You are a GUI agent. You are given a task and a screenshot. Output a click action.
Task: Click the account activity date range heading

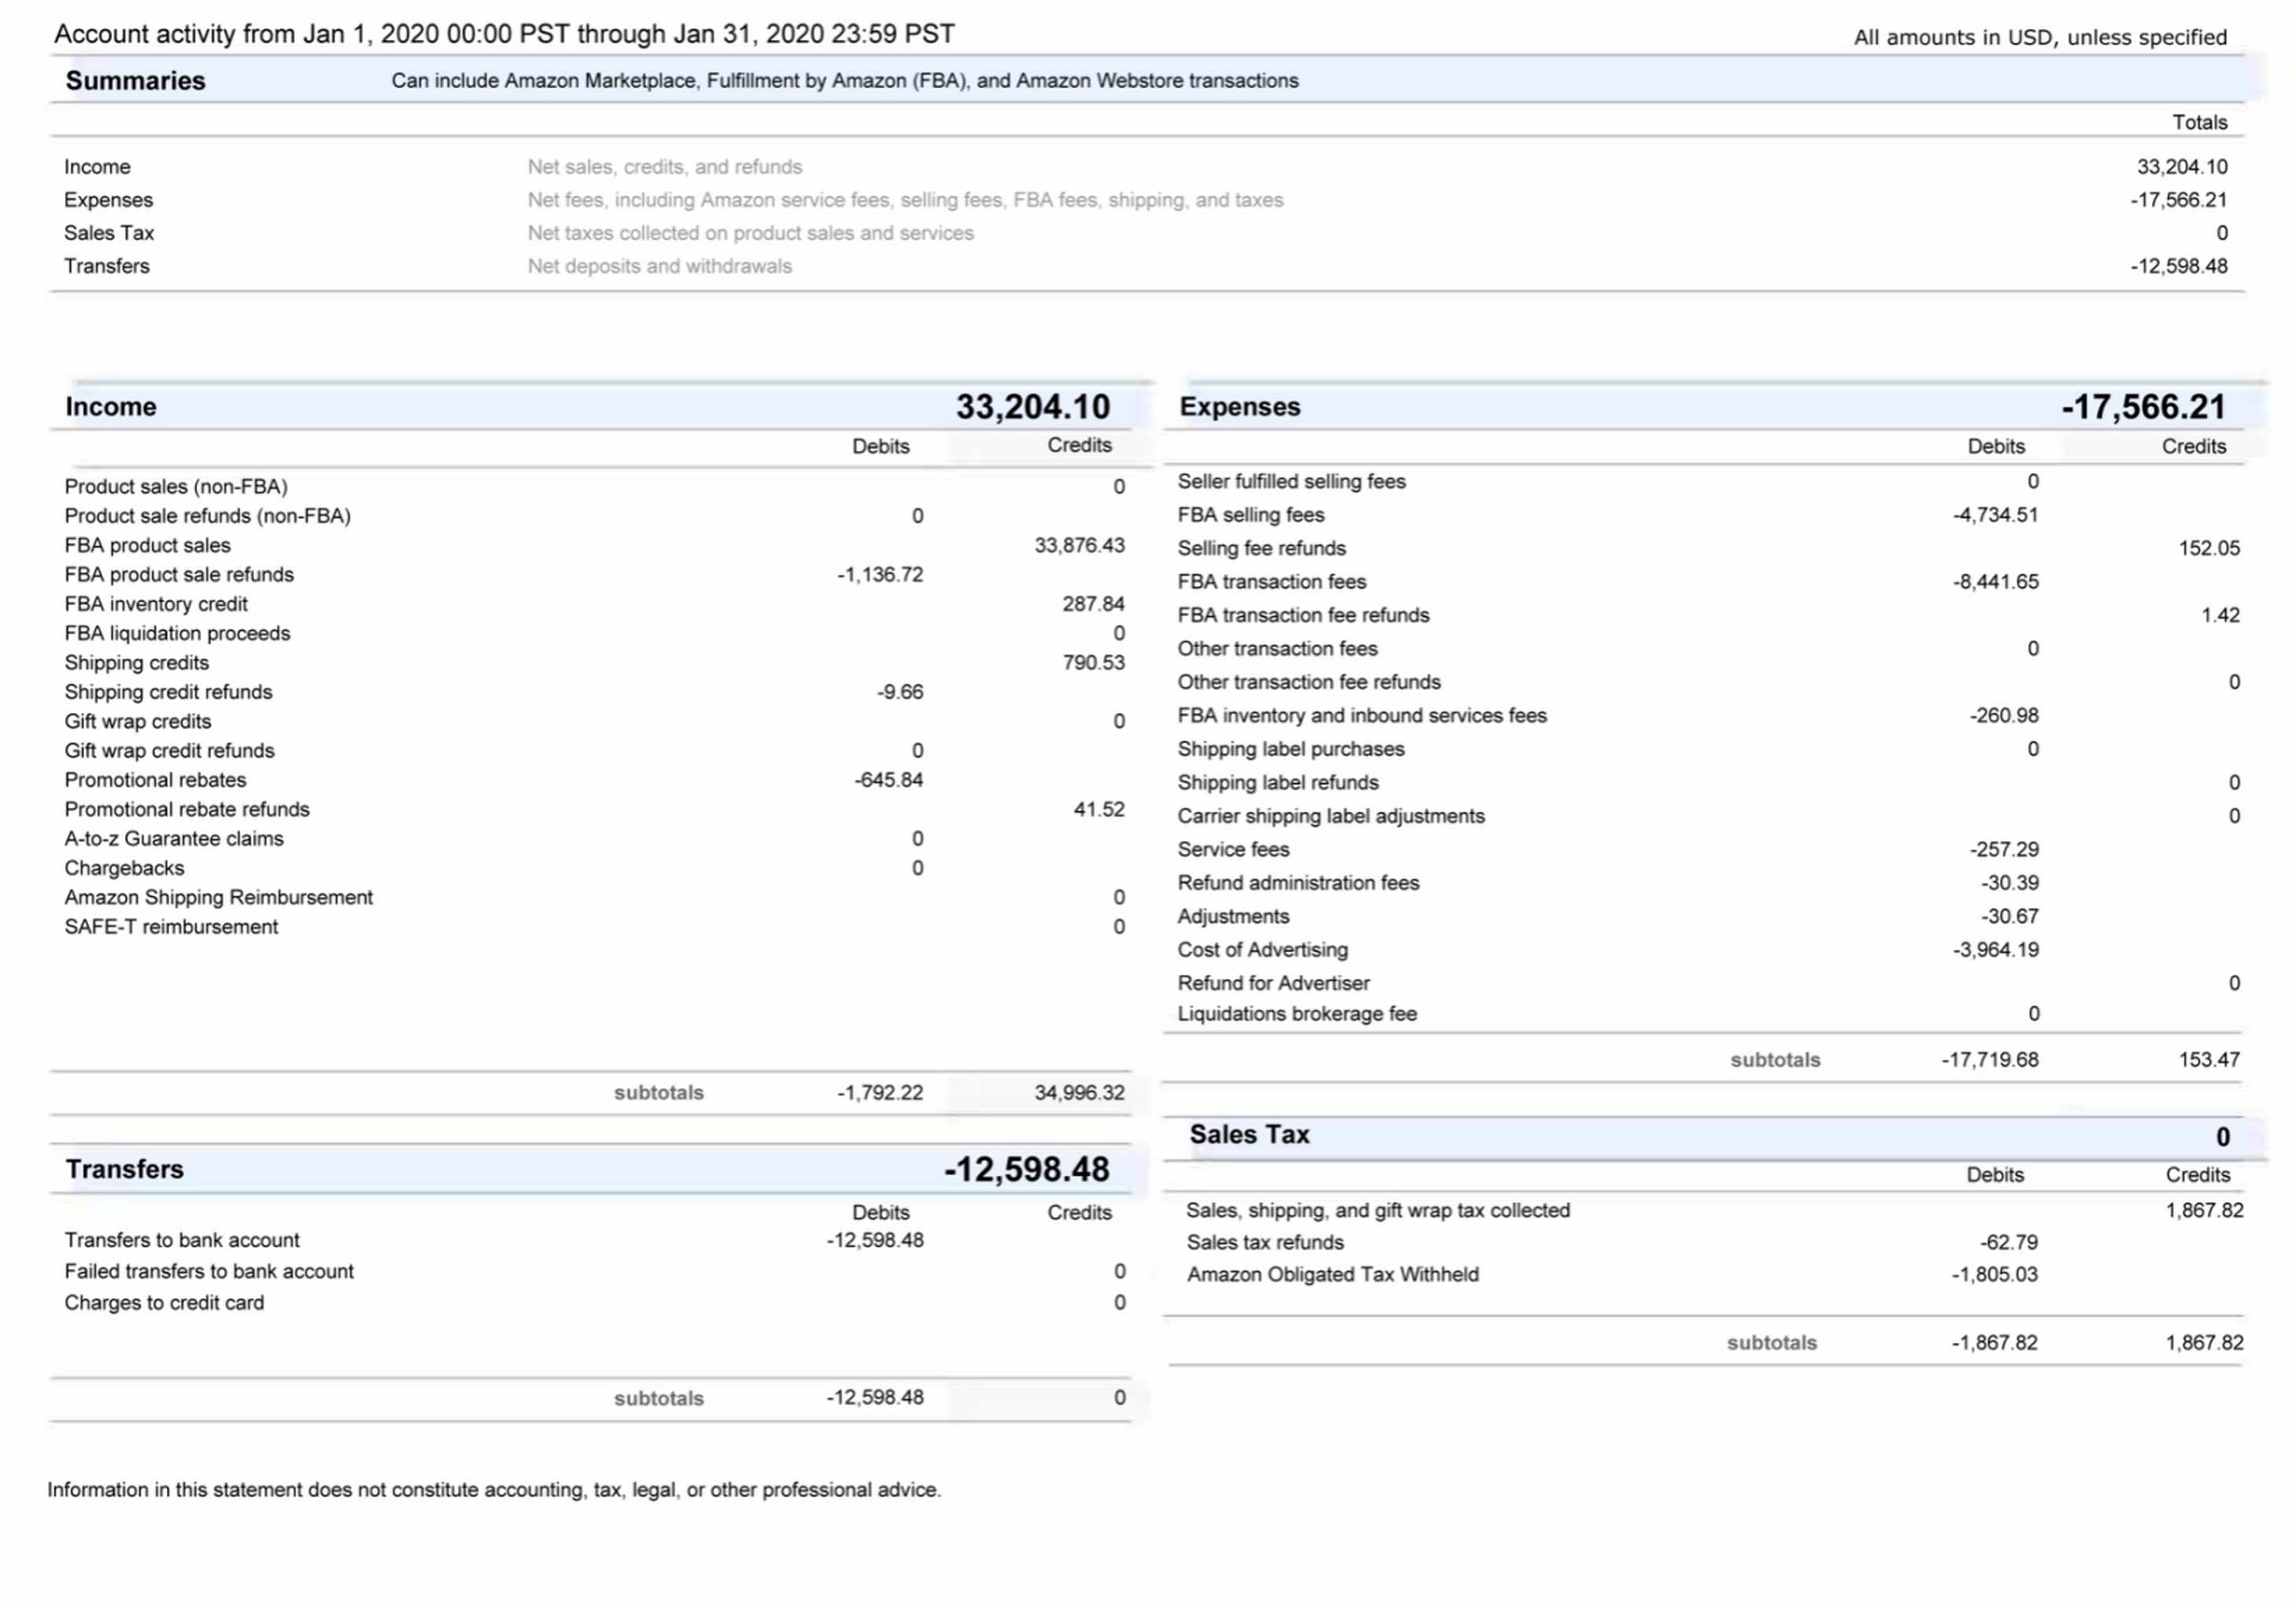pyautogui.click(x=504, y=34)
